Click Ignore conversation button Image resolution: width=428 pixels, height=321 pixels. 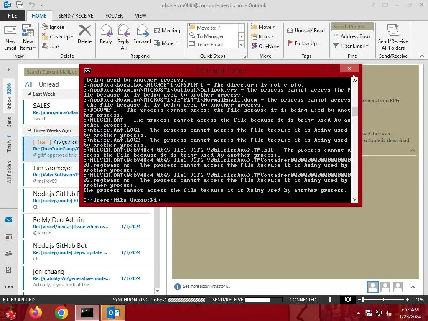[53, 27]
